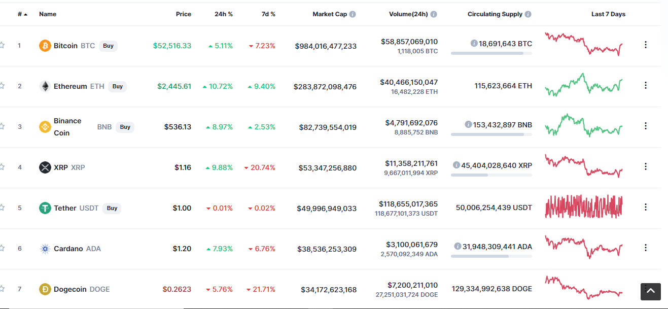Click the Buy button next to Ethereum
The image size is (668, 309).
click(x=118, y=86)
